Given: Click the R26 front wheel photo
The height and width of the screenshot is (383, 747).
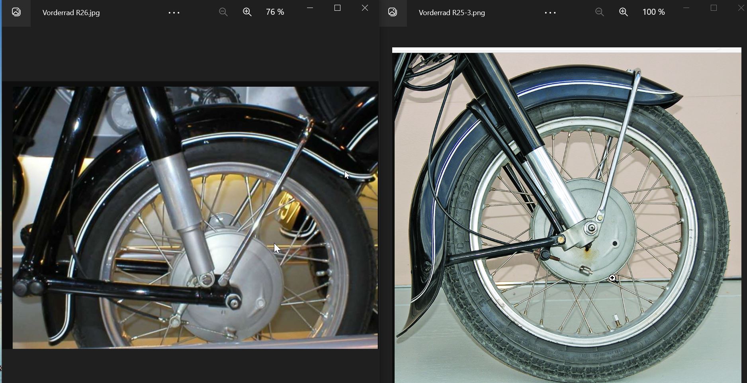Looking at the screenshot, I should click(195, 217).
